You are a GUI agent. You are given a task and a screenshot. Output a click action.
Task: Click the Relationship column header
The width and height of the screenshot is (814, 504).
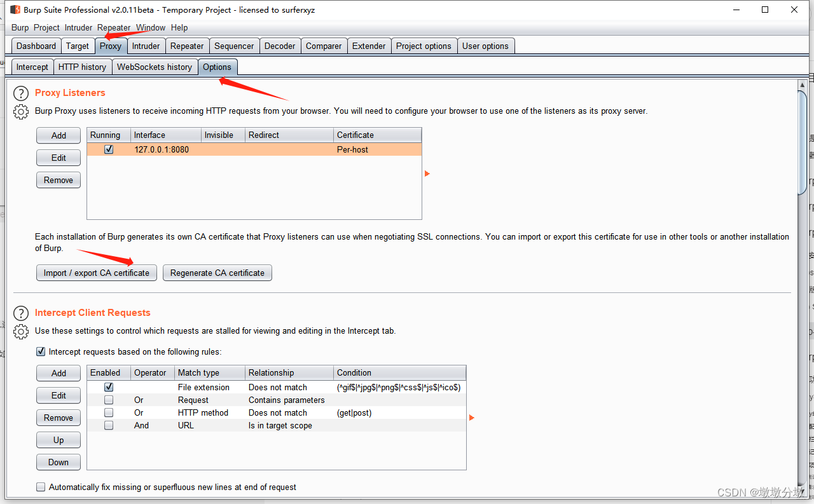[289, 372]
